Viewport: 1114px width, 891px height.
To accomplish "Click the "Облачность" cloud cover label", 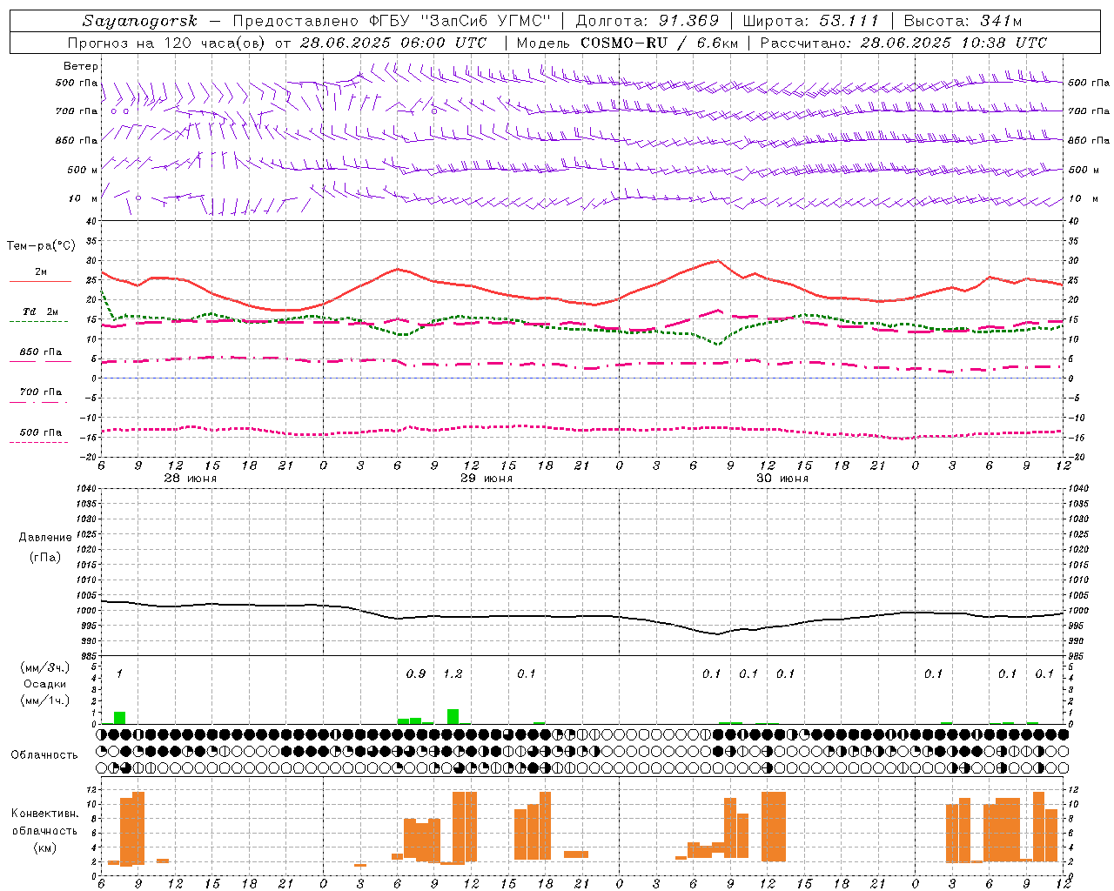I will [x=44, y=754].
